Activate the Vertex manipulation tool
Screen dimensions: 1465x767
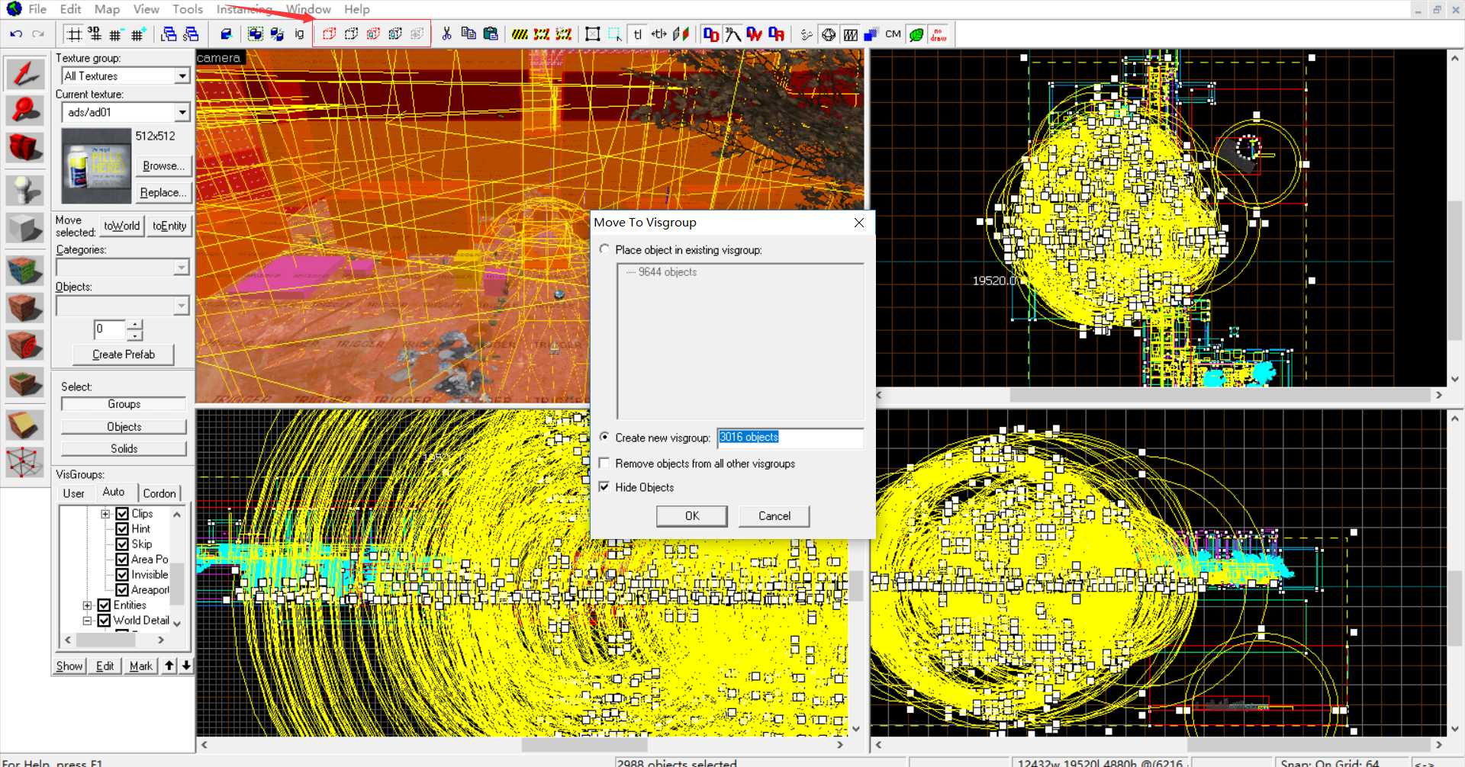click(24, 462)
